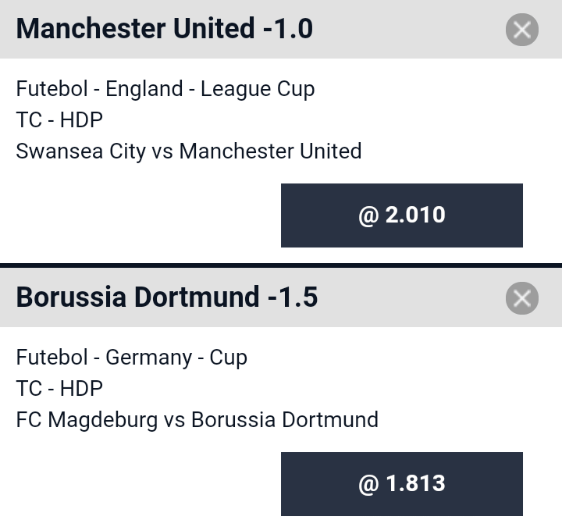Click the dark divider between selections
Image resolution: width=562 pixels, height=527 pixels.
pos(281,265)
